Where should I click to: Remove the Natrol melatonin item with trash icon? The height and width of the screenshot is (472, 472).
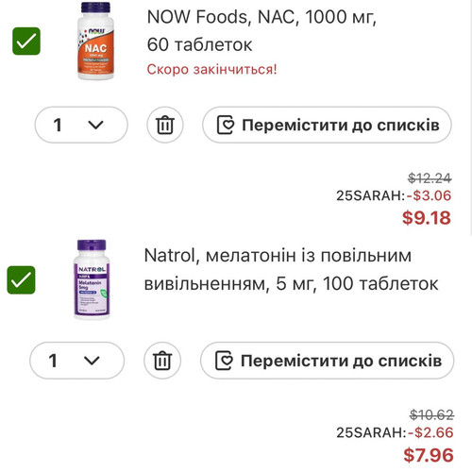point(162,361)
